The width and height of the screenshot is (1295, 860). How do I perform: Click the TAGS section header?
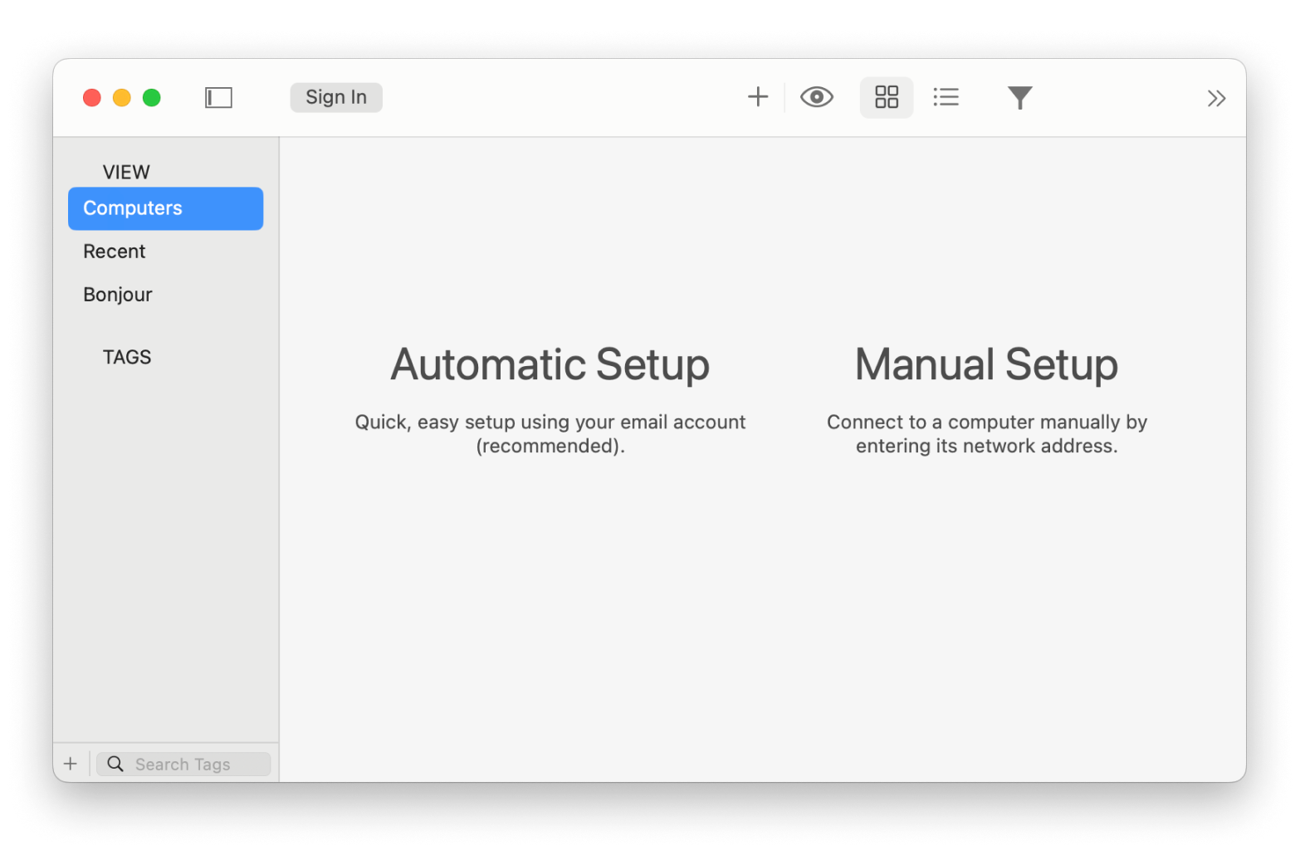click(127, 357)
